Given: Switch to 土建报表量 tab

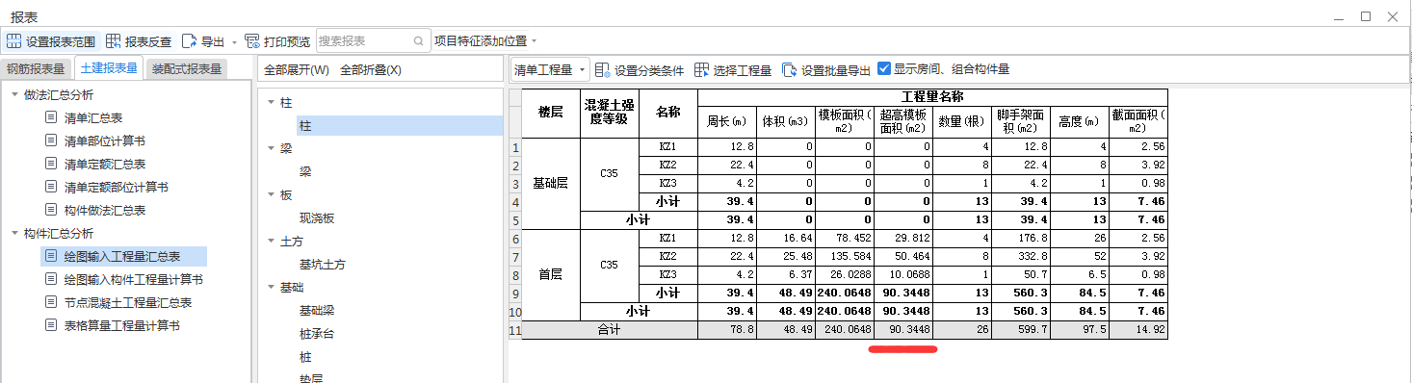Looking at the screenshot, I should pos(109,68).
